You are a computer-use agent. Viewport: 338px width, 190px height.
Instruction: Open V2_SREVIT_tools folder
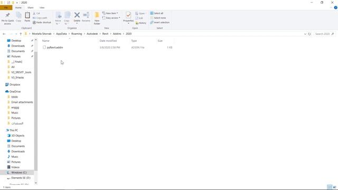tap(21, 72)
